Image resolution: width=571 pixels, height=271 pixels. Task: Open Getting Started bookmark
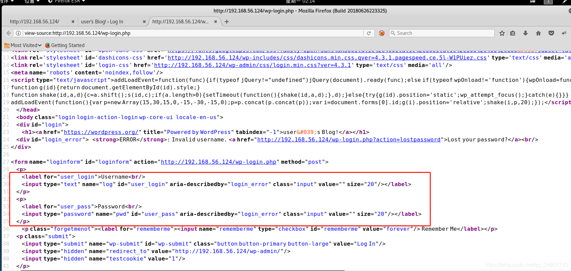coord(65,45)
